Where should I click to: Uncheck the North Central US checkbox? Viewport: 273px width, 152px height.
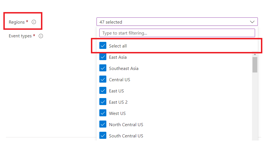pyautogui.click(x=103, y=124)
